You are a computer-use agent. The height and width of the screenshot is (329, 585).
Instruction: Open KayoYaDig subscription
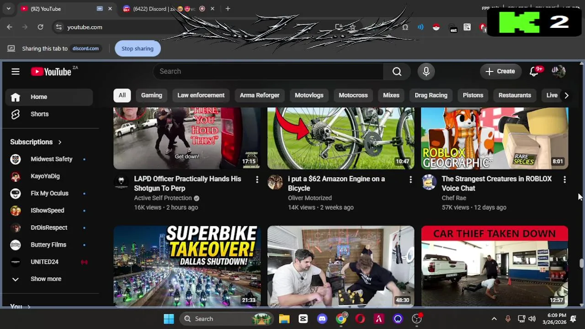pos(49,176)
